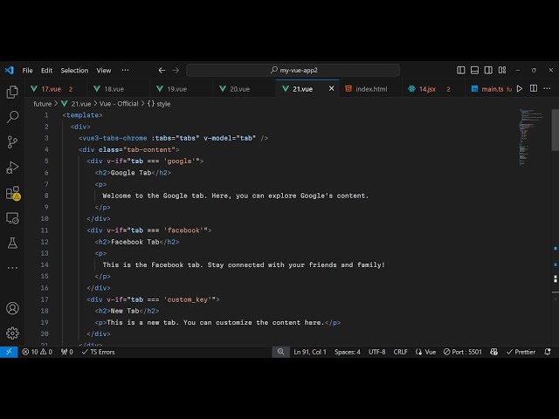Image resolution: width=559 pixels, height=419 pixels.
Task: Open the Run and Debug view
Action: click(x=12, y=168)
